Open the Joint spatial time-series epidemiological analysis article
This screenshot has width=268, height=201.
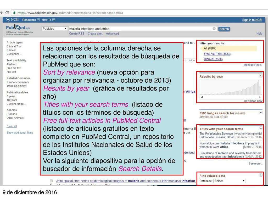pyautogui.click(x=126, y=181)
